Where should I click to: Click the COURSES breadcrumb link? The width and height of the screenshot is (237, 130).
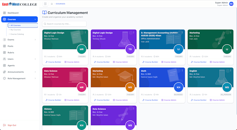[60, 4]
